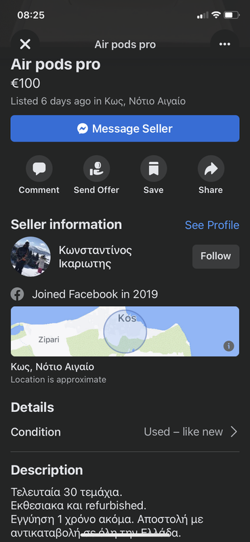Open the three-dot more options menu
The image size is (250, 542).
[224, 44]
